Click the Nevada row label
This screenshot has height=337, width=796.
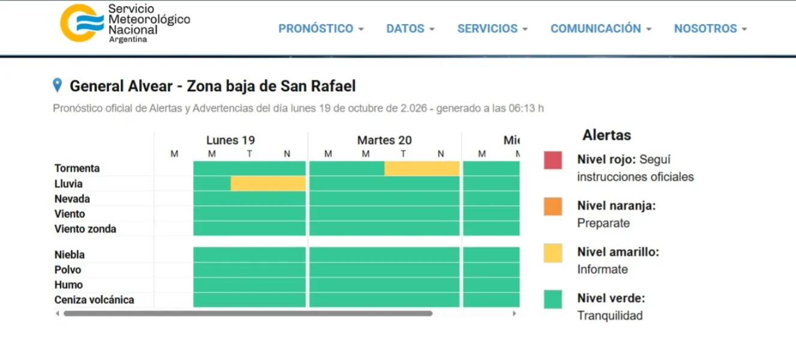72,198
